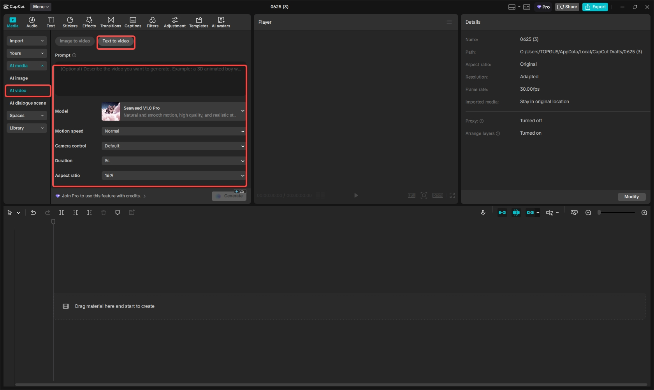
Task: Select the Effects panel
Action: [89, 22]
